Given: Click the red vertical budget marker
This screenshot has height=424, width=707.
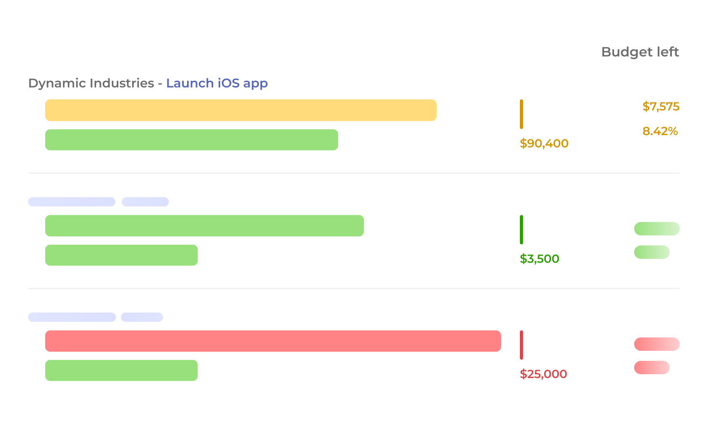Looking at the screenshot, I should click(x=521, y=345).
